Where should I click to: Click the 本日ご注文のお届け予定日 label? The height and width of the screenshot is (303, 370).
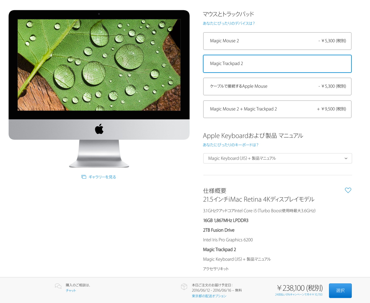tap(212, 285)
